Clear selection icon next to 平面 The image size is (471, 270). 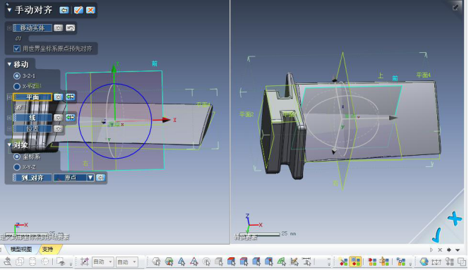click(58, 97)
